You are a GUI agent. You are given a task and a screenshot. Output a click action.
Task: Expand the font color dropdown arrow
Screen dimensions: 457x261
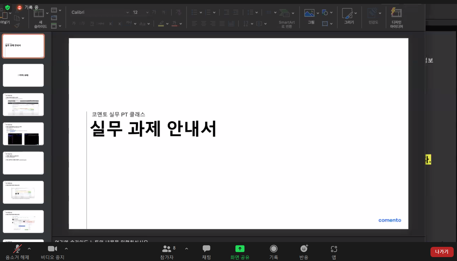tap(181, 23)
